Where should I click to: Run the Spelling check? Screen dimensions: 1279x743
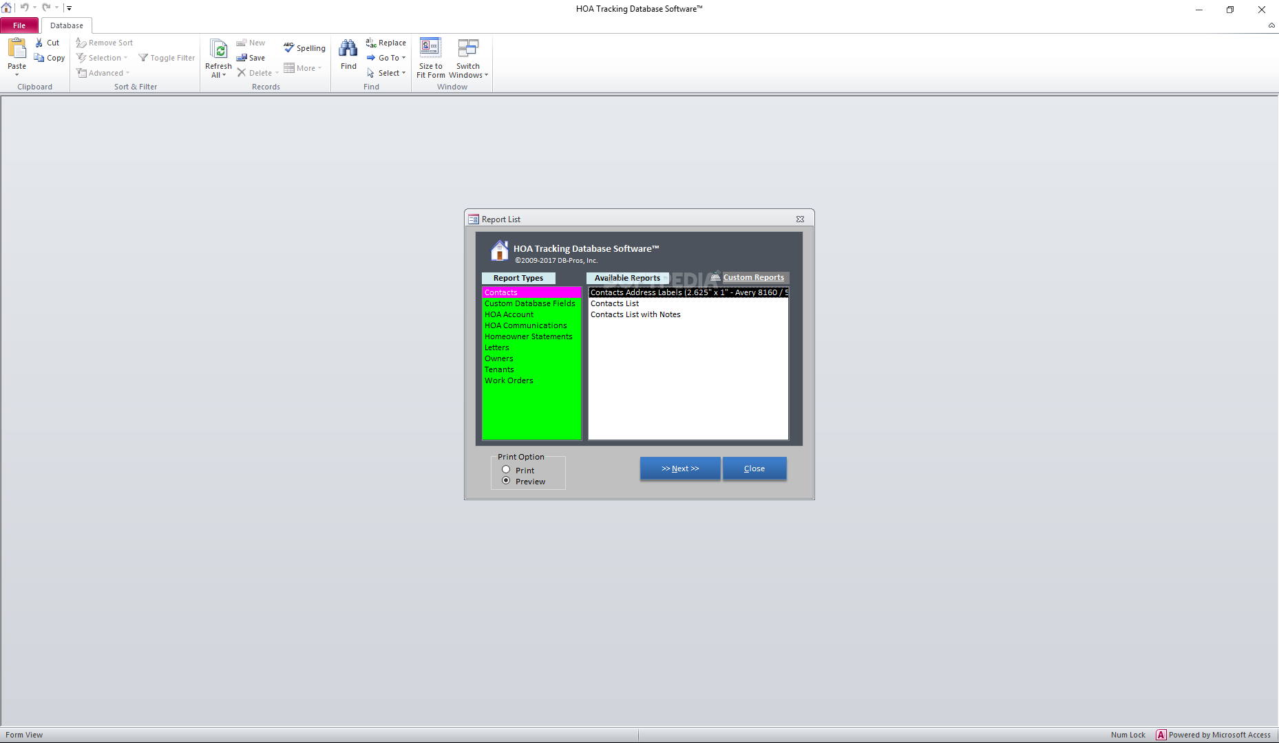tap(304, 48)
